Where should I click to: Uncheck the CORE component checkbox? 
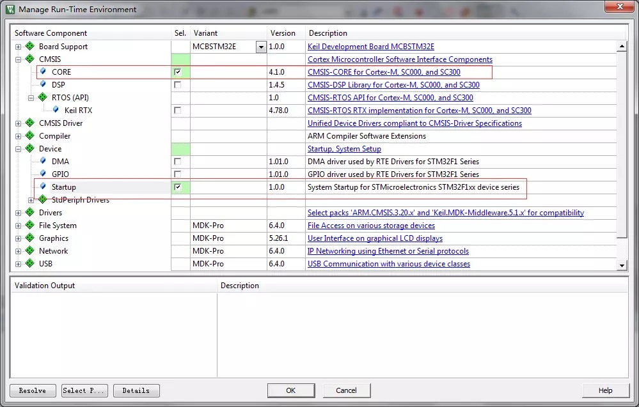(x=177, y=72)
